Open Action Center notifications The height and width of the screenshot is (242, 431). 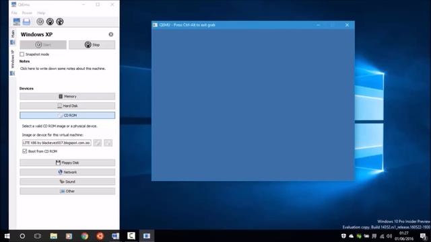pyautogui.click(x=424, y=236)
